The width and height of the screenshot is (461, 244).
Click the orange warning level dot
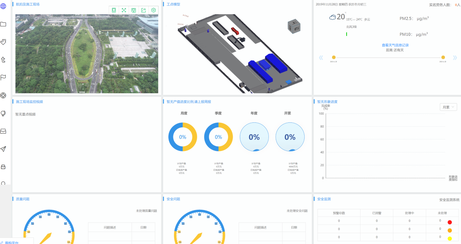[449, 231]
